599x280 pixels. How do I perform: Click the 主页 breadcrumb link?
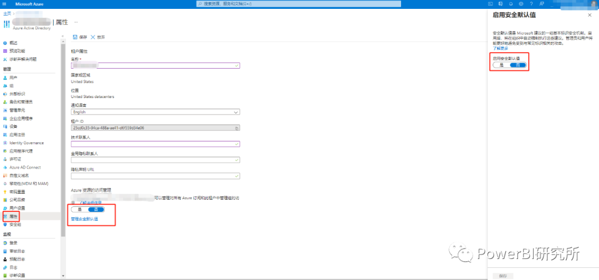pos(7,13)
